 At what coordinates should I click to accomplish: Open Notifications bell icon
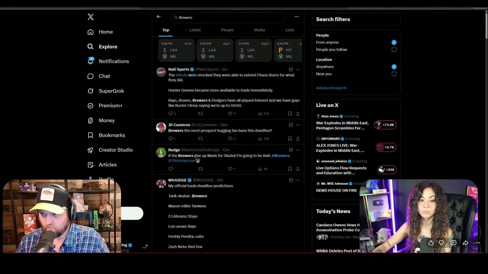90,61
